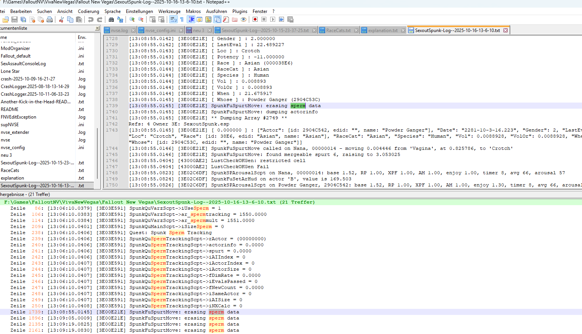Open Replace dialog toolbar icon
582x334 pixels.
[120, 19]
